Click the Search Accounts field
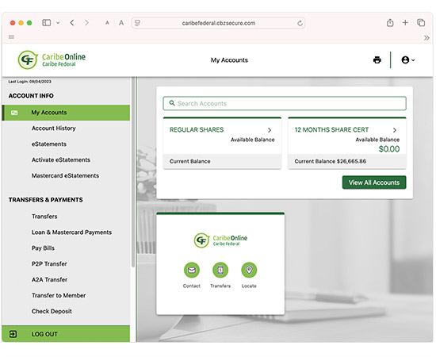 pos(285,103)
